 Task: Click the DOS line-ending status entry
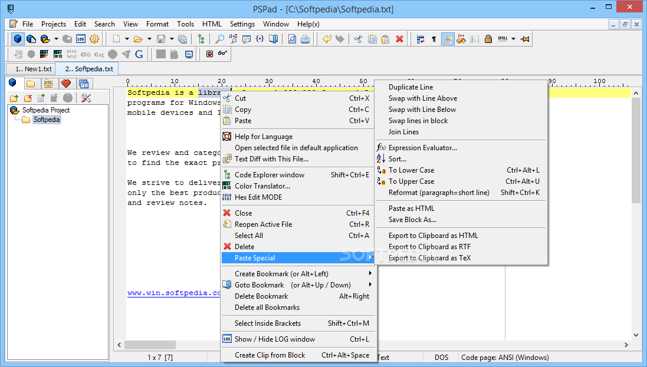(x=441, y=358)
